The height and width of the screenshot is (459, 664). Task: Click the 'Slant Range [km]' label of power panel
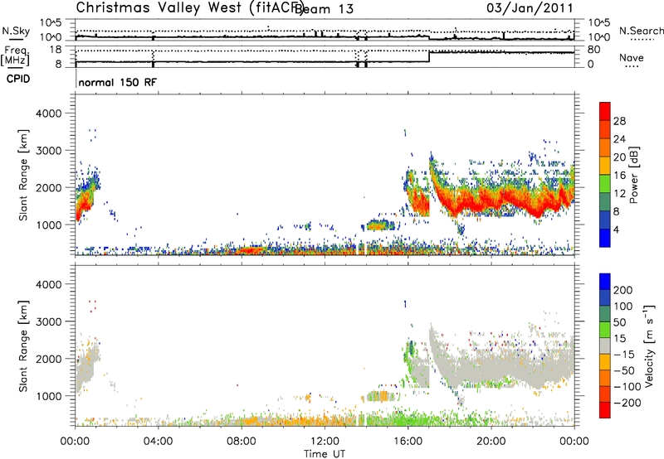(23, 175)
